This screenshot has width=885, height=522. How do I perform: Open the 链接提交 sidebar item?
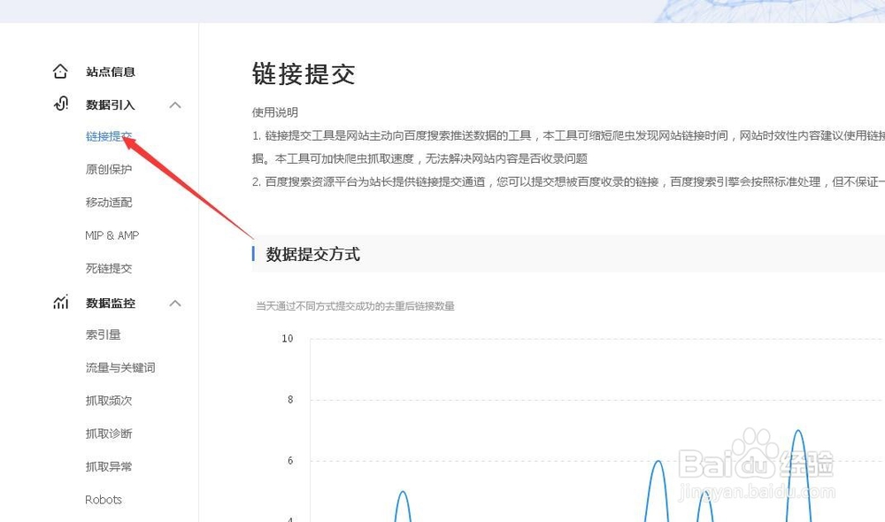[108, 136]
